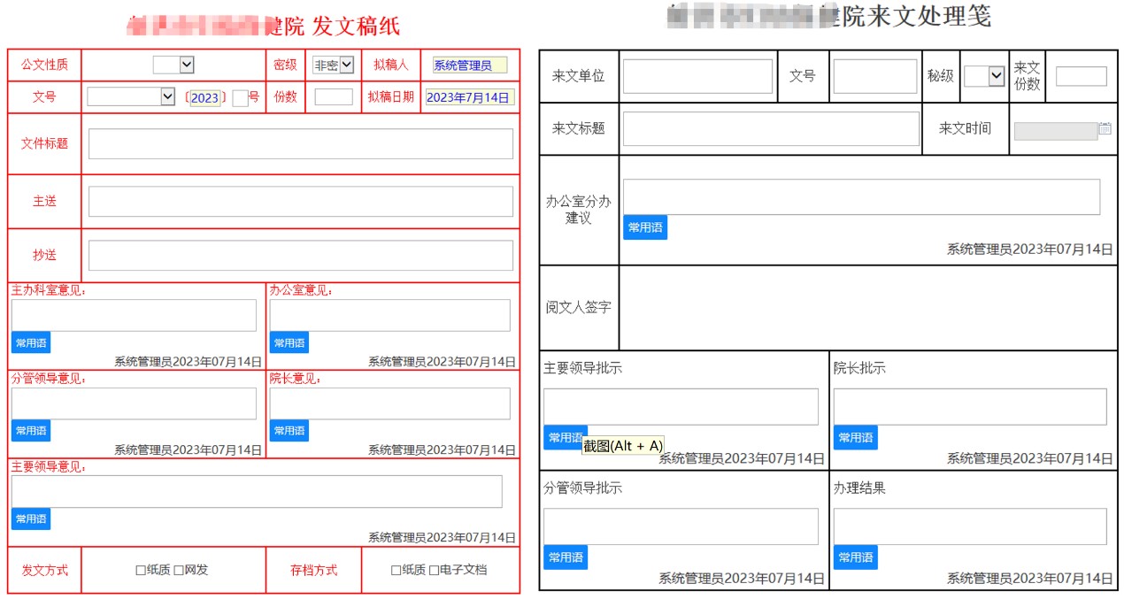Click the number box before 号
This screenshot has height=599, width=1124.
(240, 98)
